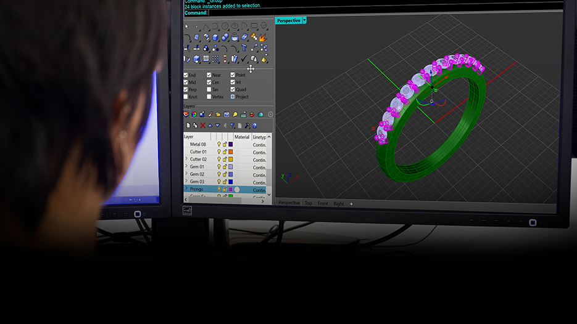Toggle the Cen object snap
Viewport: 577px width, 324px height.
209,83
